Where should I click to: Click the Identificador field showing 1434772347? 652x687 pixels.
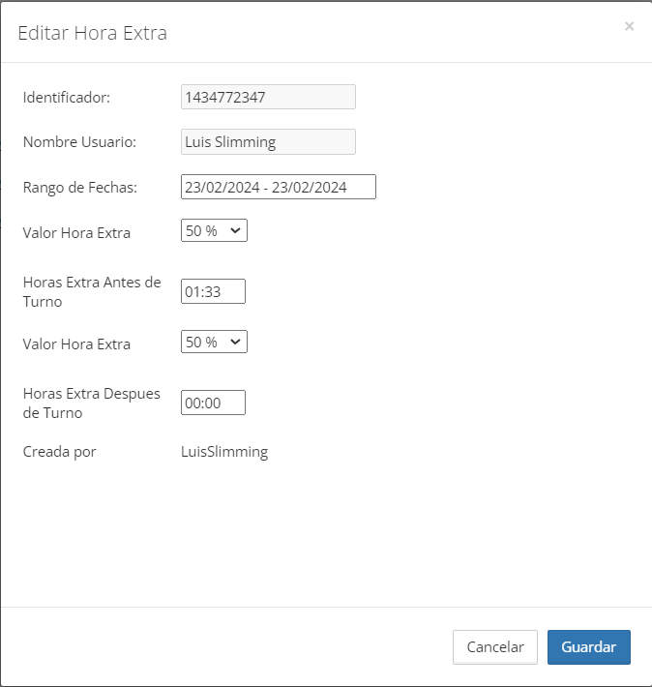268,97
